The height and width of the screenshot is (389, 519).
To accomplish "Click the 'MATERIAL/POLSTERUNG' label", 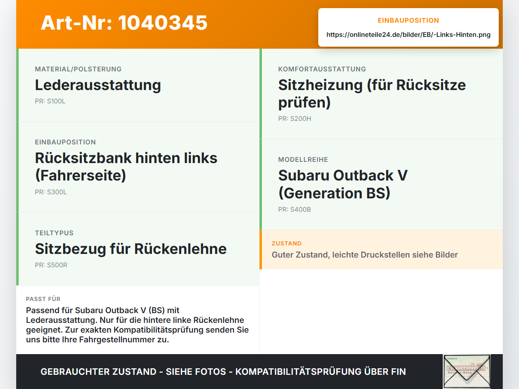I will [78, 69].
